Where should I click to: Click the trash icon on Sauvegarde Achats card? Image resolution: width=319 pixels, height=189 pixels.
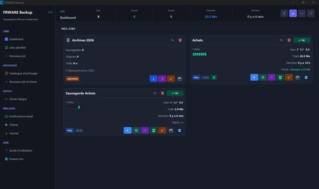coord(162,93)
